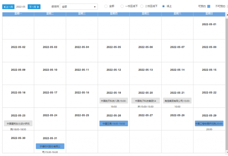Book the 宁德时代股份有限公司 slot on 2022-05-31
This screenshot has height=156, width=228.
pyautogui.click(x=50, y=146)
